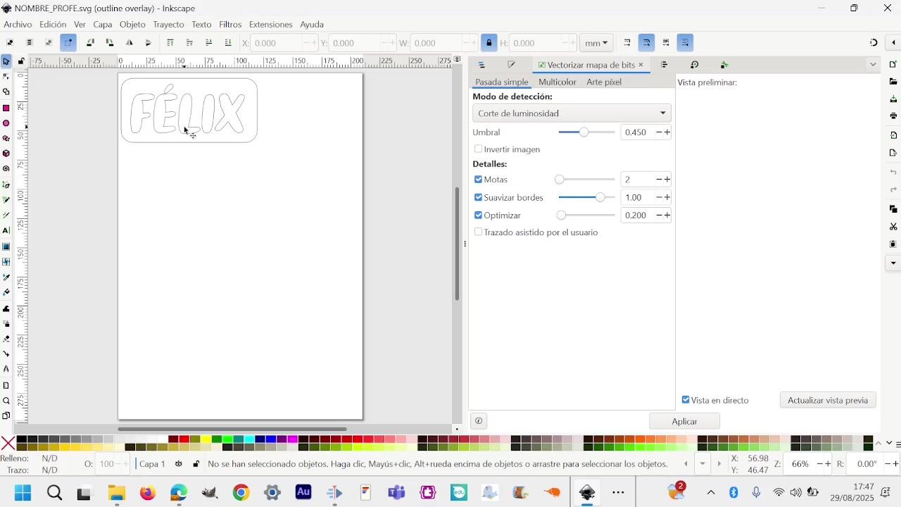Click the Aplicar button
Image resolution: width=901 pixels, height=507 pixels.
coord(684,421)
